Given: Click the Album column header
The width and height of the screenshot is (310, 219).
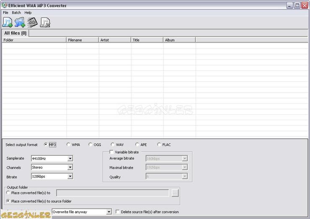Looking at the screenshot, I should [179, 40].
